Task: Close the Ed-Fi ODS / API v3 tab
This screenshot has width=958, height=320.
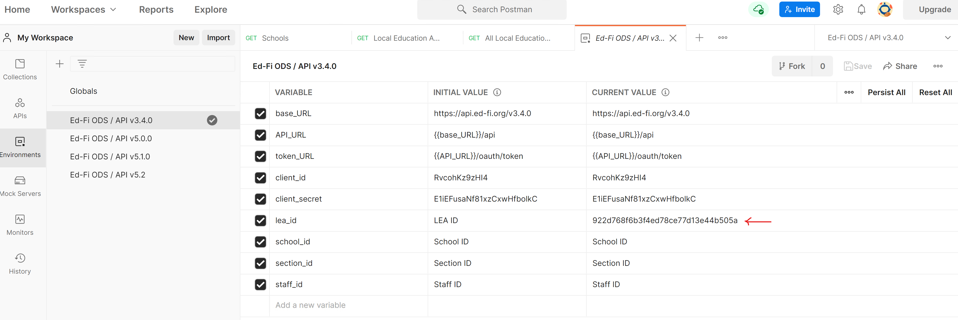Action: tap(673, 38)
